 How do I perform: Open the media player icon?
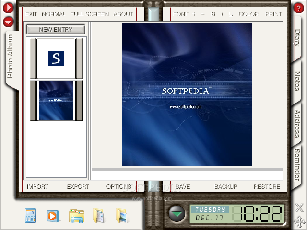click(53, 216)
